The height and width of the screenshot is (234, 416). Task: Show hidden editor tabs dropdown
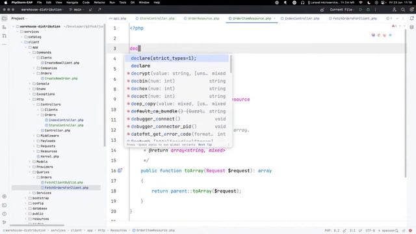pyautogui.click(x=397, y=18)
